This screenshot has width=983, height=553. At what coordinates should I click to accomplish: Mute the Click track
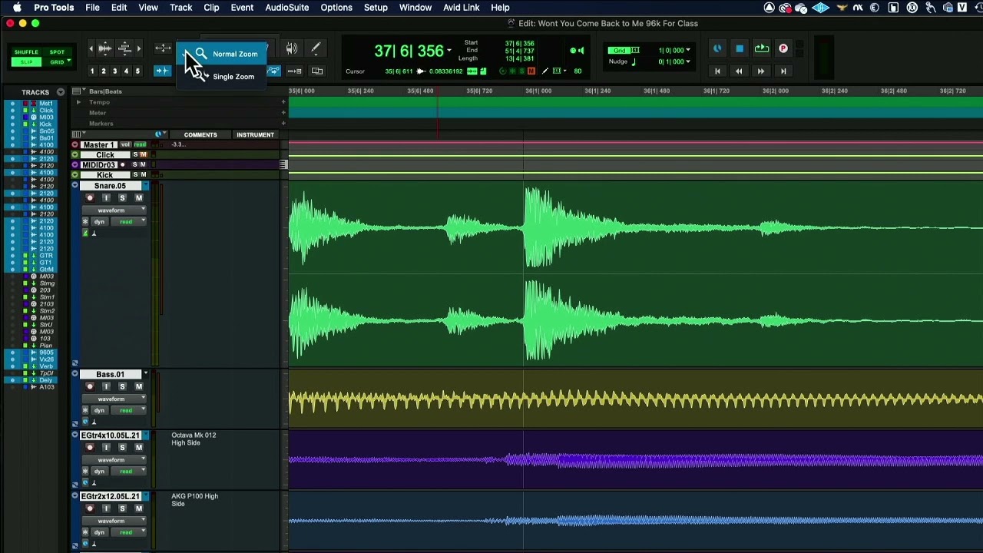pyautogui.click(x=143, y=155)
